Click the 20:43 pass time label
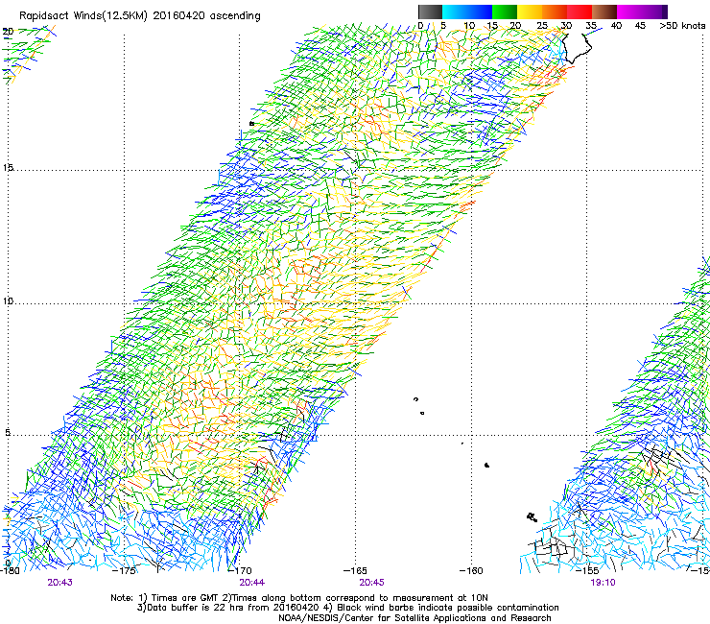The image size is (710, 624). pos(59,583)
